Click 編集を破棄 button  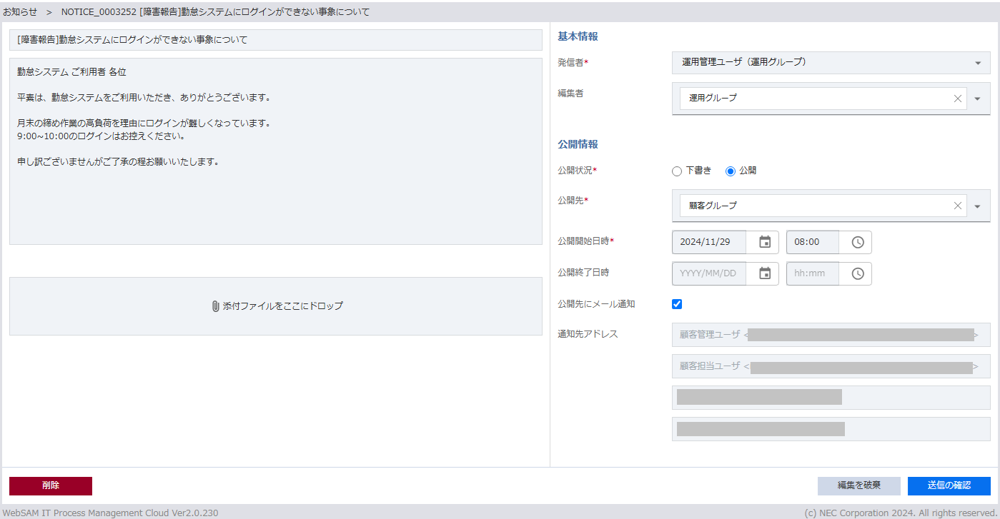(x=858, y=485)
